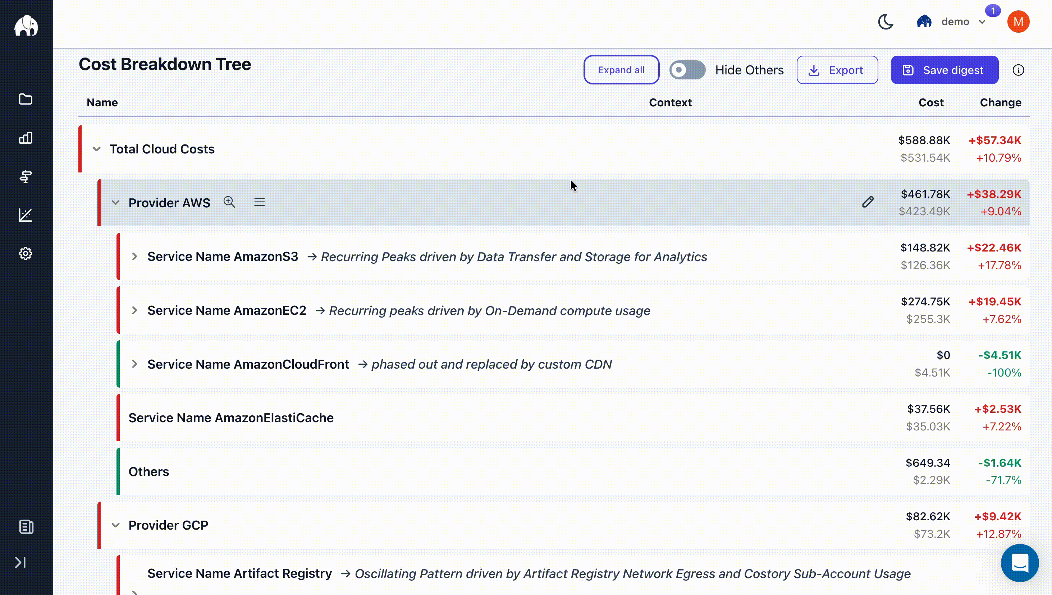Open the scatter trend chart sidebar icon
This screenshot has height=595, width=1052.
click(26, 215)
